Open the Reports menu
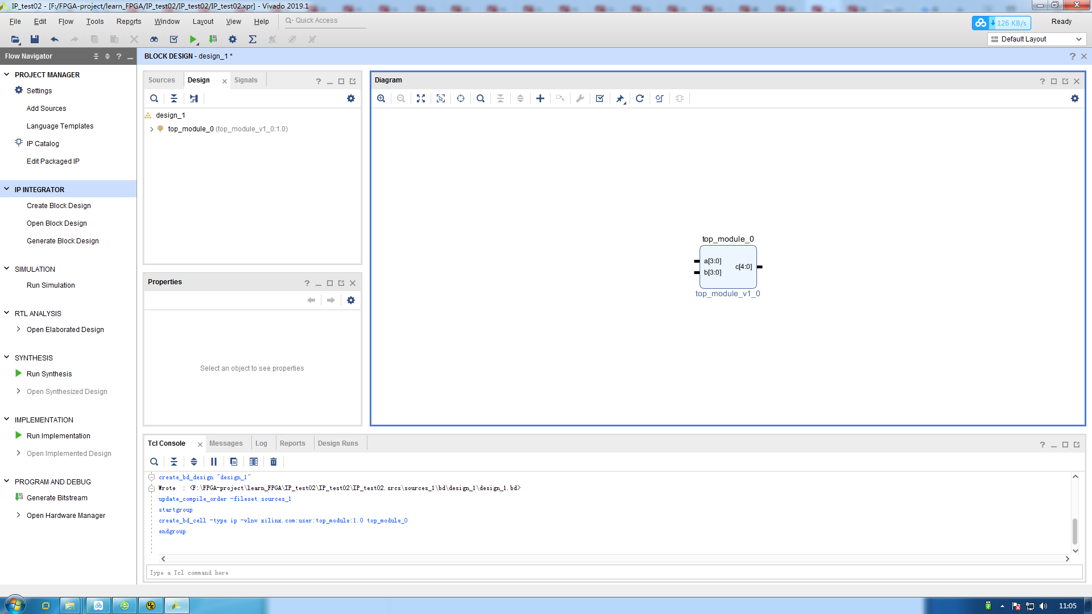 129,22
